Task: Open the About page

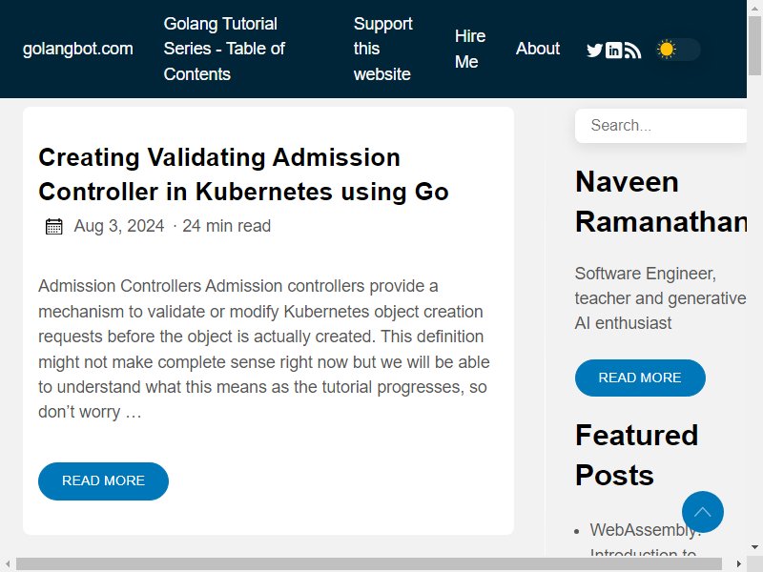Action: (x=538, y=49)
